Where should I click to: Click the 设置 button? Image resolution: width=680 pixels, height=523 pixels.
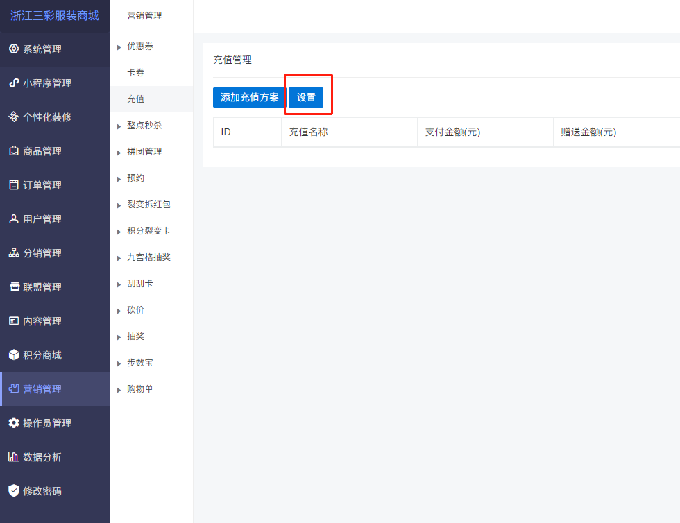306,97
